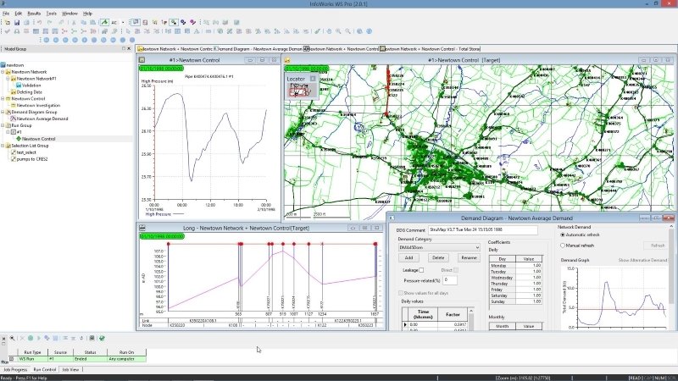This screenshot has width=678, height=381.
Task: Select 'Newtown Investigation' in the tree
Action: 38,105
